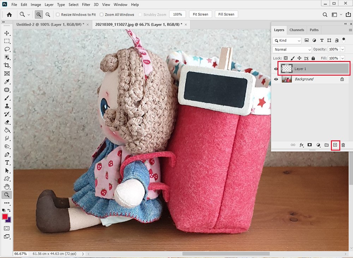Open the Edit Toolbar three-dots menu
Image resolution: width=353 pixels, height=258 pixels.
[7, 203]
